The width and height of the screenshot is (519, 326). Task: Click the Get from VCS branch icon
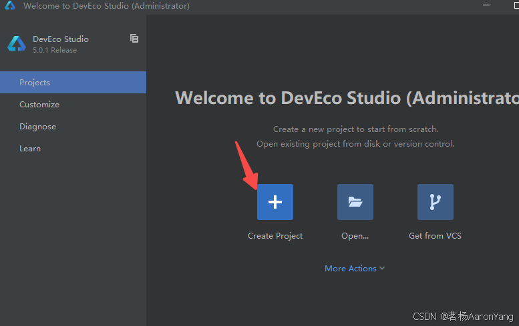(x=436, y=202)
